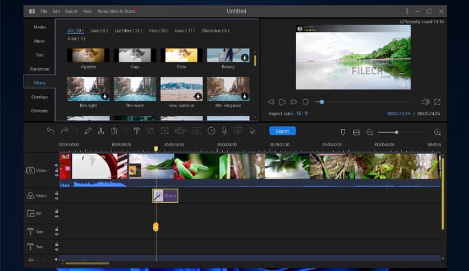Show the Lut Filter ( 15 ) category
This screenshot has width=469, height=271.
tap(128, 31)
